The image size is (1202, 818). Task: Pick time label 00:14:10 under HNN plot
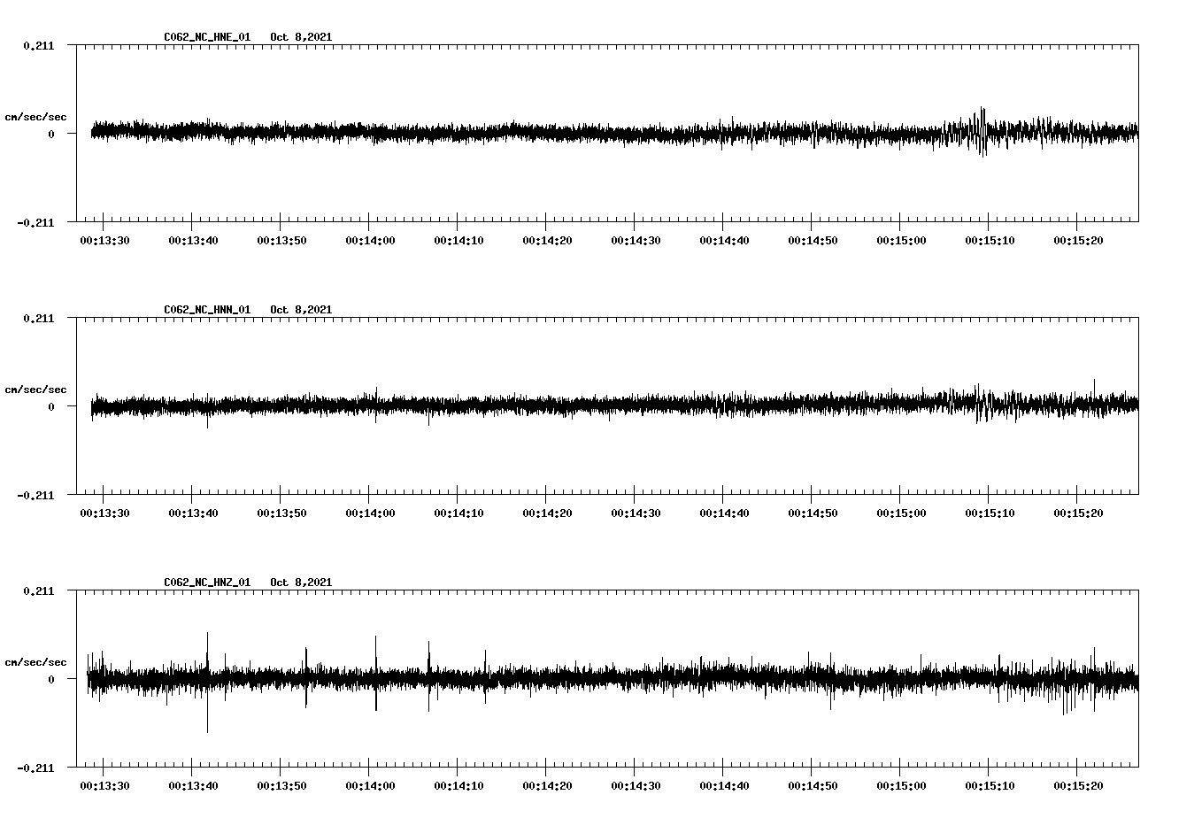[458, 513]
